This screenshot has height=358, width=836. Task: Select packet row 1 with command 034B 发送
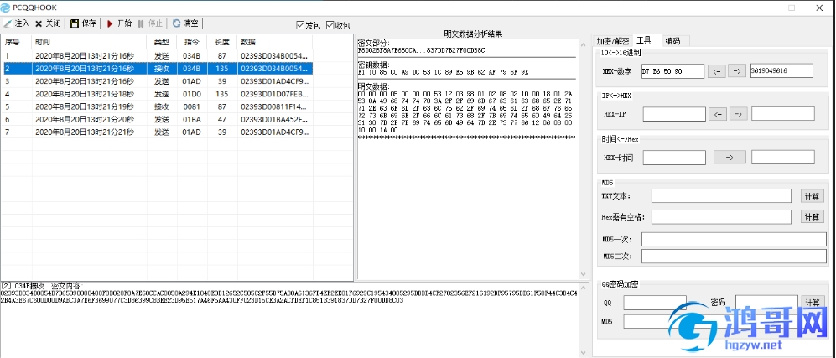(x=156, y=55)
